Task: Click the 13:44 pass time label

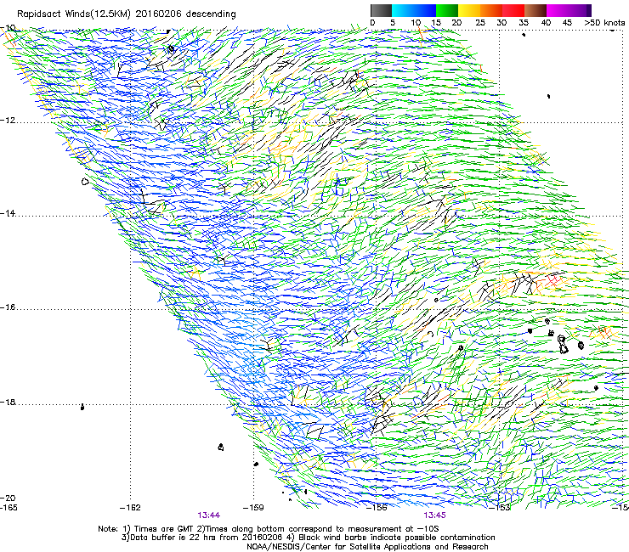Action: (208, 515)
